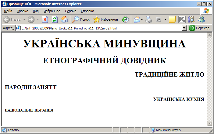The image size is (214, 134).
Task: Open Favorites (Избранное) star toolbar button
Action: tap(105, 19)
